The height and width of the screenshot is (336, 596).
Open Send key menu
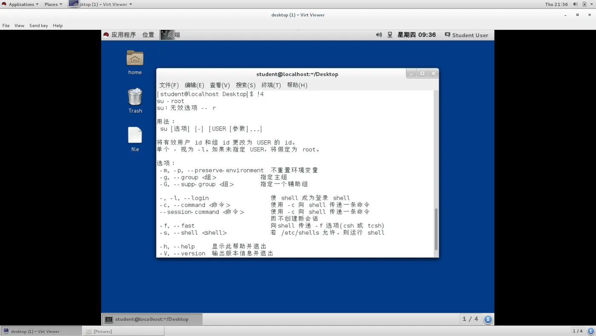[x=38, y=26]
